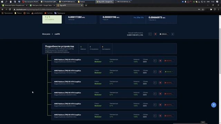Select the 0.00017280 BTC profitability value

coord(77,17)
